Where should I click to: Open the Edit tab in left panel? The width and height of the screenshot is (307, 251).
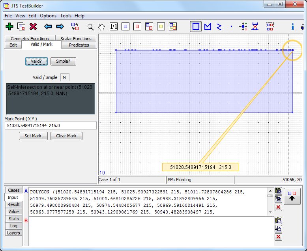[x=13, y=45]
